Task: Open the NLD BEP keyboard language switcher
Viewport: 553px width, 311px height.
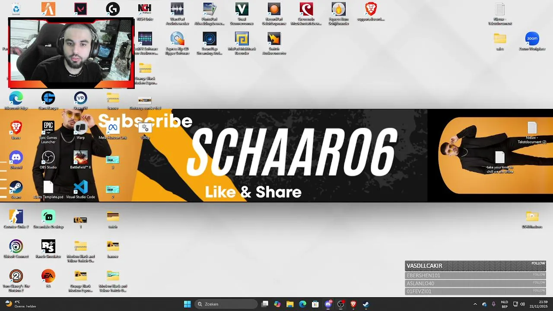Action: coord(504,304)
